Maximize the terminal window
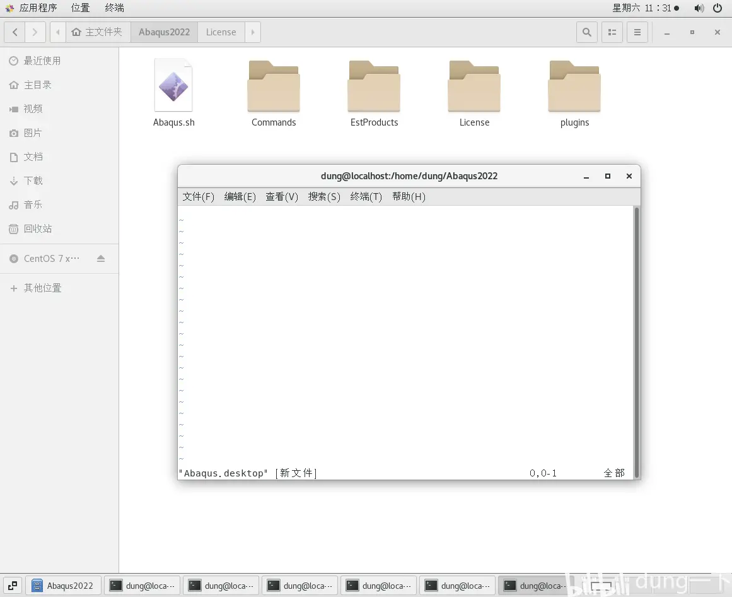732x597 pixels. point(608,176)
